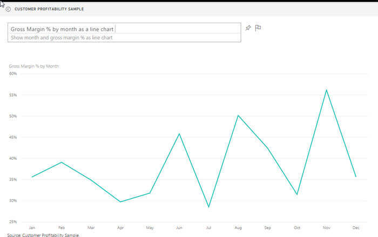Select the November peak data point
This screenshot has height=237, width=378.
tap(326, 90)
